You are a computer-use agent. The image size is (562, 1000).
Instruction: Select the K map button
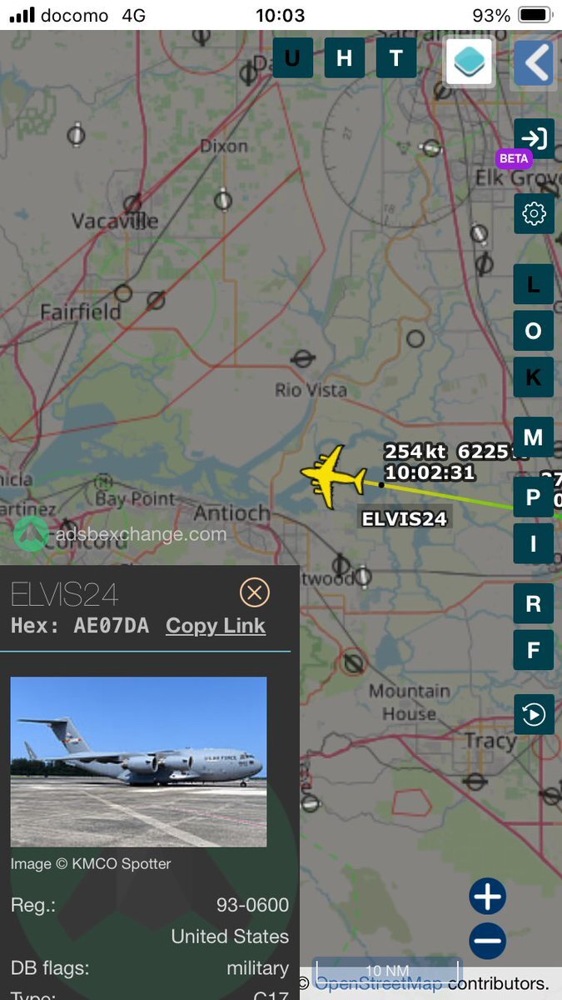[x=534, y=377]
